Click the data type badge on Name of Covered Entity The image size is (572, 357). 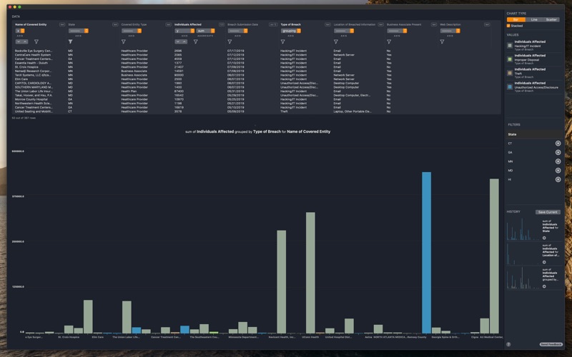click(62, 24)
